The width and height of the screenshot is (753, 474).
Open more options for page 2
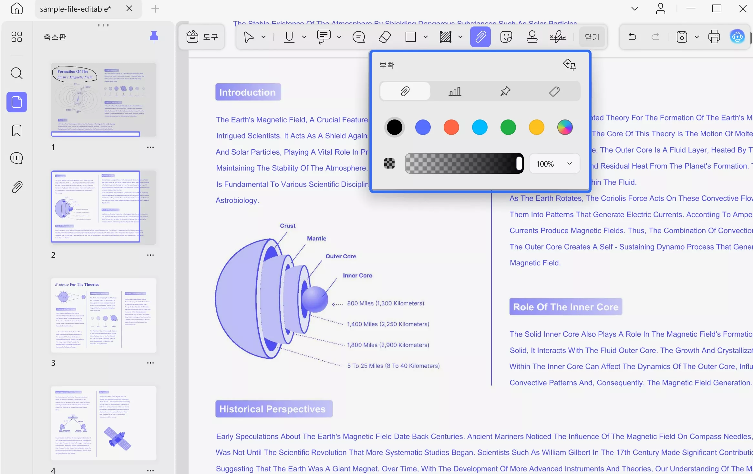pos(150,255)
